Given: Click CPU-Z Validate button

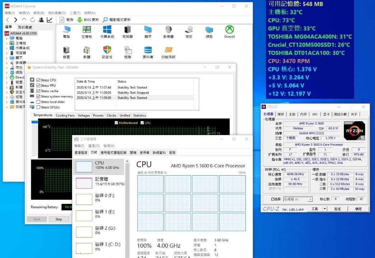Looking at the screenshot, I should point(337,209).
